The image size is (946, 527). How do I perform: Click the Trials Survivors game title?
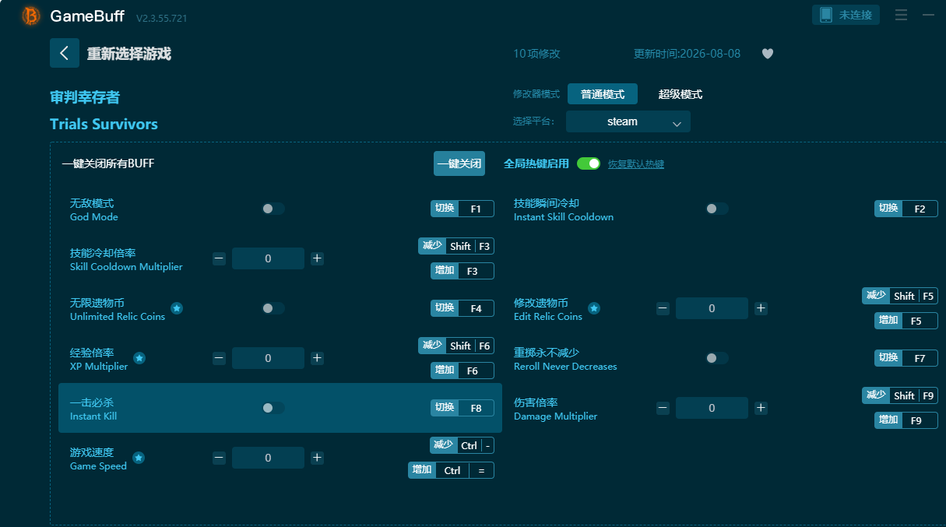click(104, 125)
